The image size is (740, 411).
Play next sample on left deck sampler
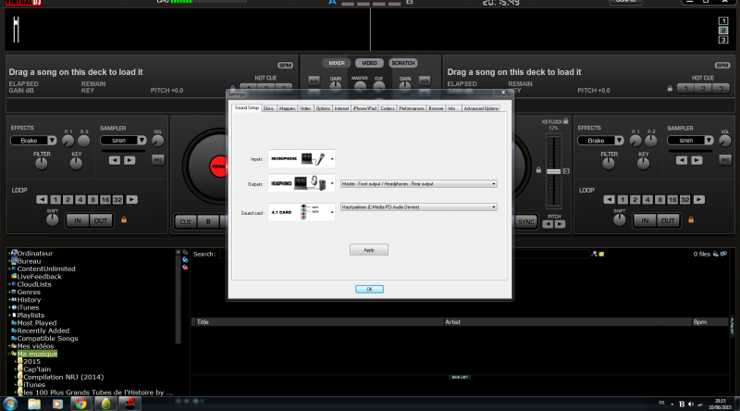(129, 160)
